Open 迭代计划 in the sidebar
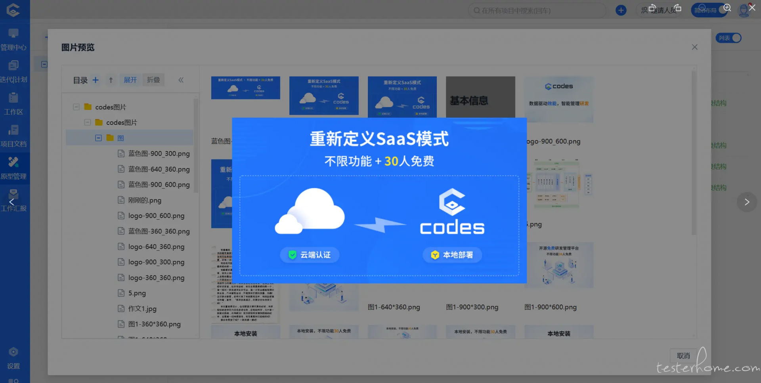 click(x=13, y=72)
